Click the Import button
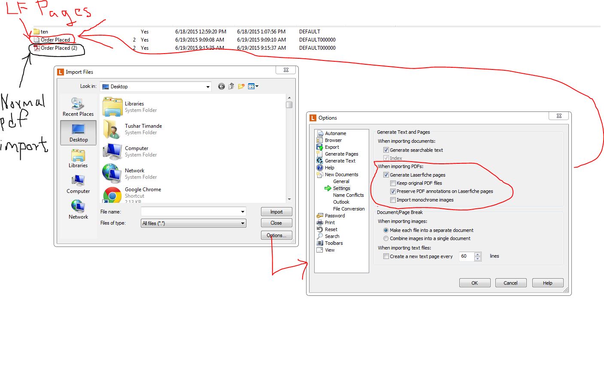Screen dimensions: 604x379 tap(276, 212)
